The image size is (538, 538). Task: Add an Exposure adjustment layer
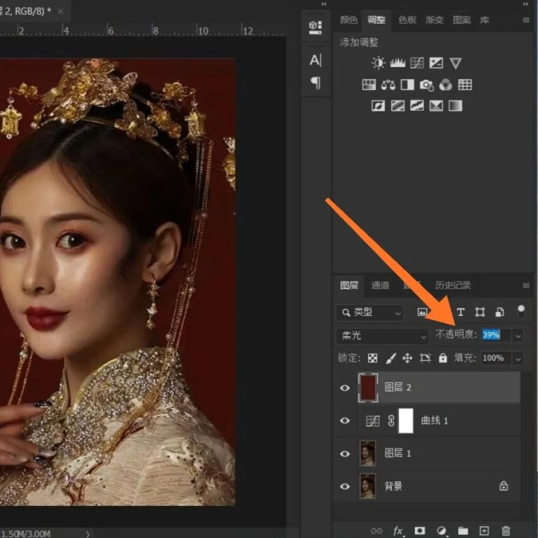point(436,63)
